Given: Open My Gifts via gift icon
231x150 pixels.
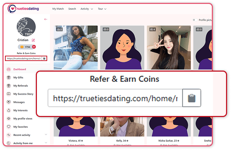Looking at the screenshot, I should point(9,77).
